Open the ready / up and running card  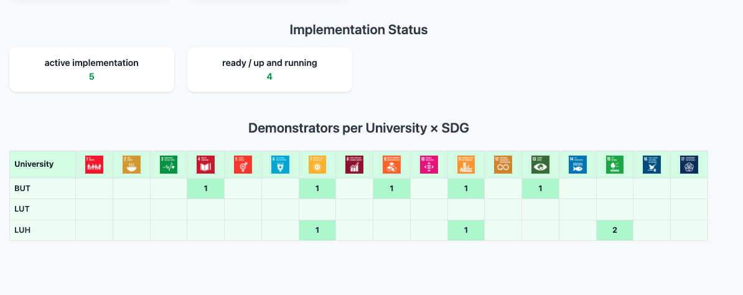tap(269, 70)
